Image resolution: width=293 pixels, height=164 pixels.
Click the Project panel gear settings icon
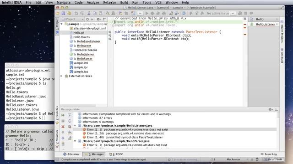click(x=98, y=19)
